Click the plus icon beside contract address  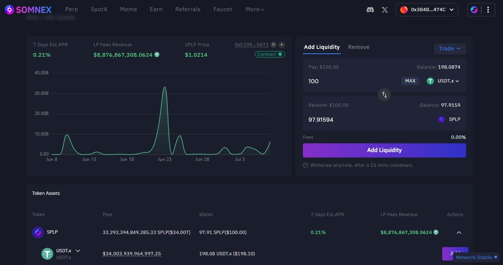point(282,45)
